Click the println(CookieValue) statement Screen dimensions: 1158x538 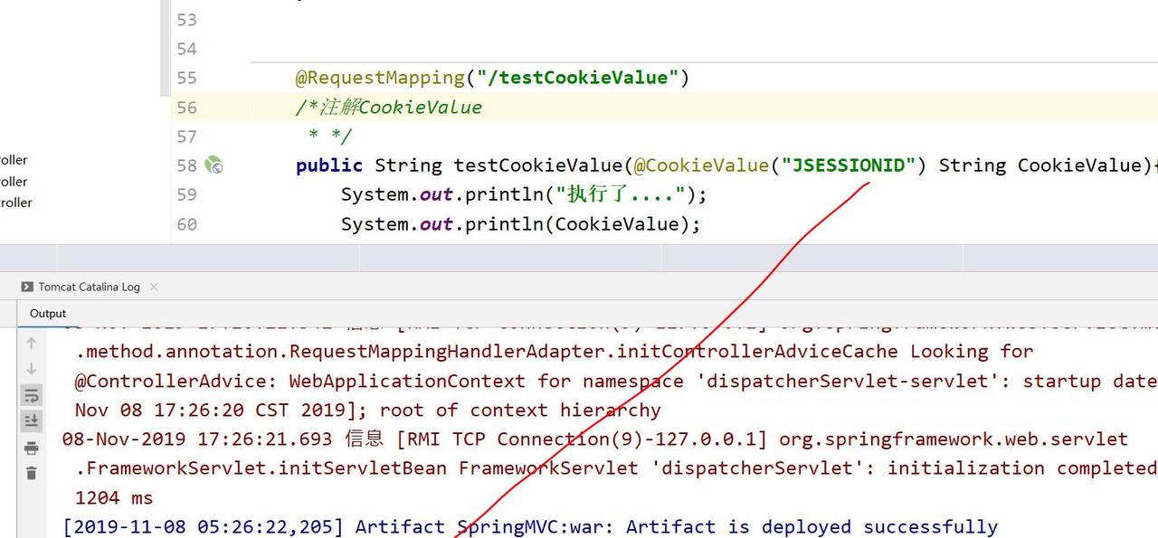coord(520,224)
